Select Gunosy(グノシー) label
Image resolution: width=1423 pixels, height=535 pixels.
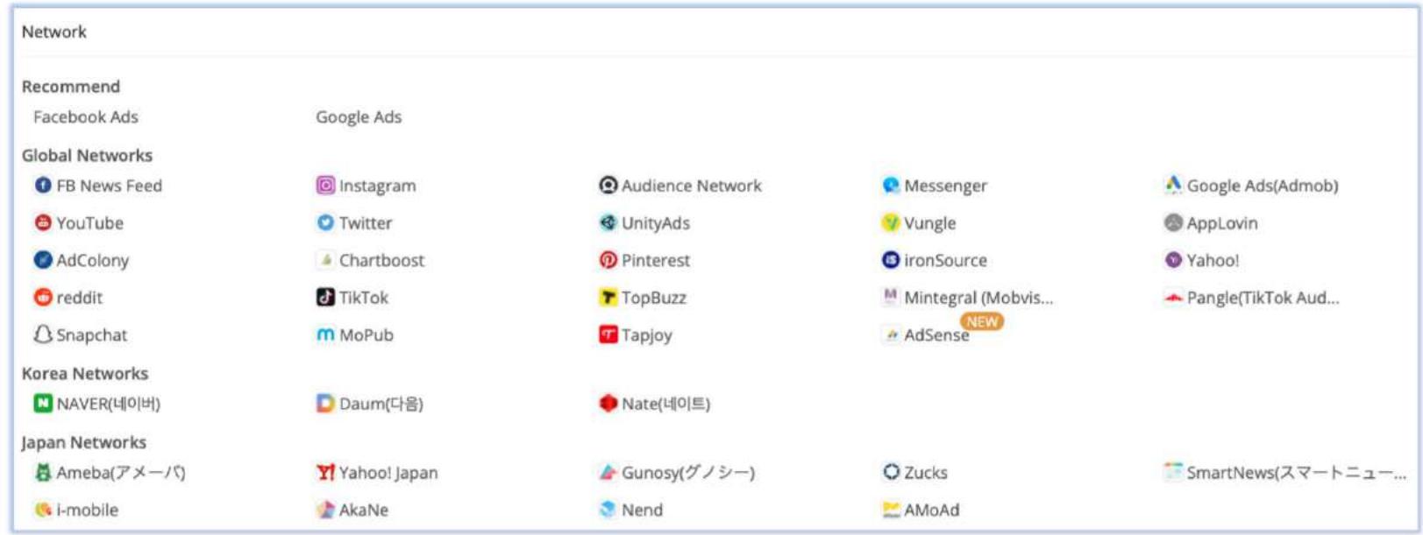688,473
